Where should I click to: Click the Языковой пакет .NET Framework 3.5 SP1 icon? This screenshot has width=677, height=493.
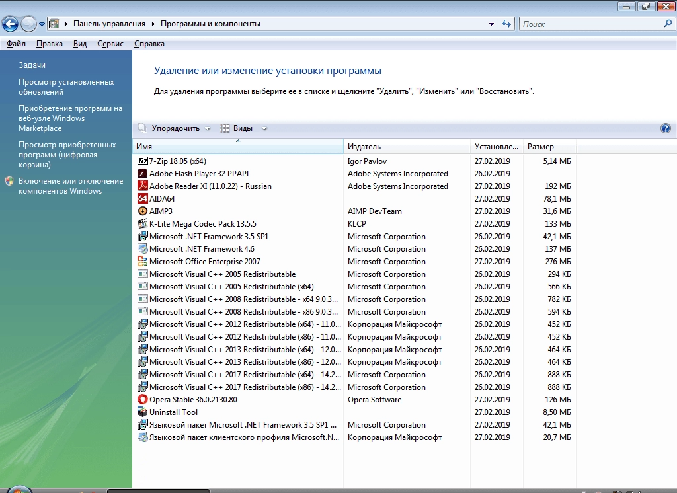point(143,424)
